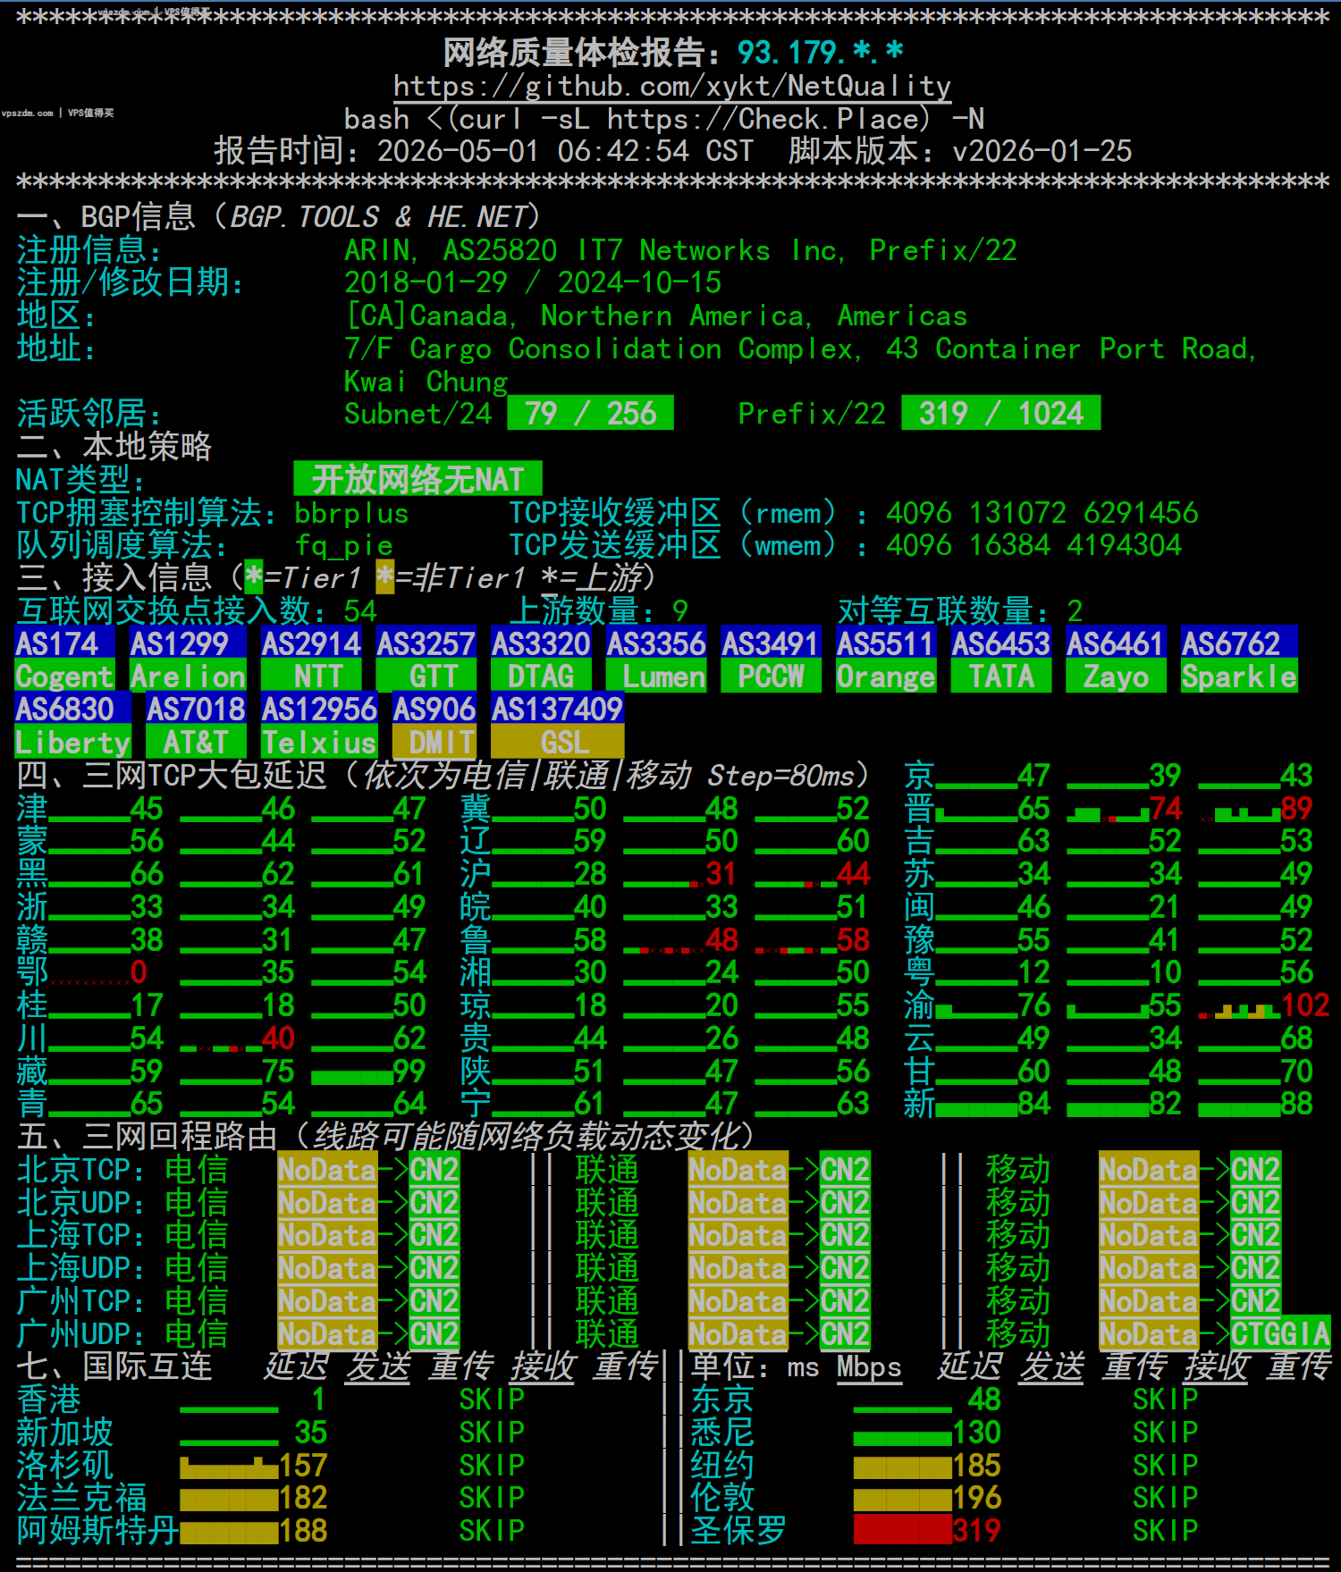Click the AS174 Cogent upstream badge
This screenshot has width=1341, height=1572.
tap(65, 660)
